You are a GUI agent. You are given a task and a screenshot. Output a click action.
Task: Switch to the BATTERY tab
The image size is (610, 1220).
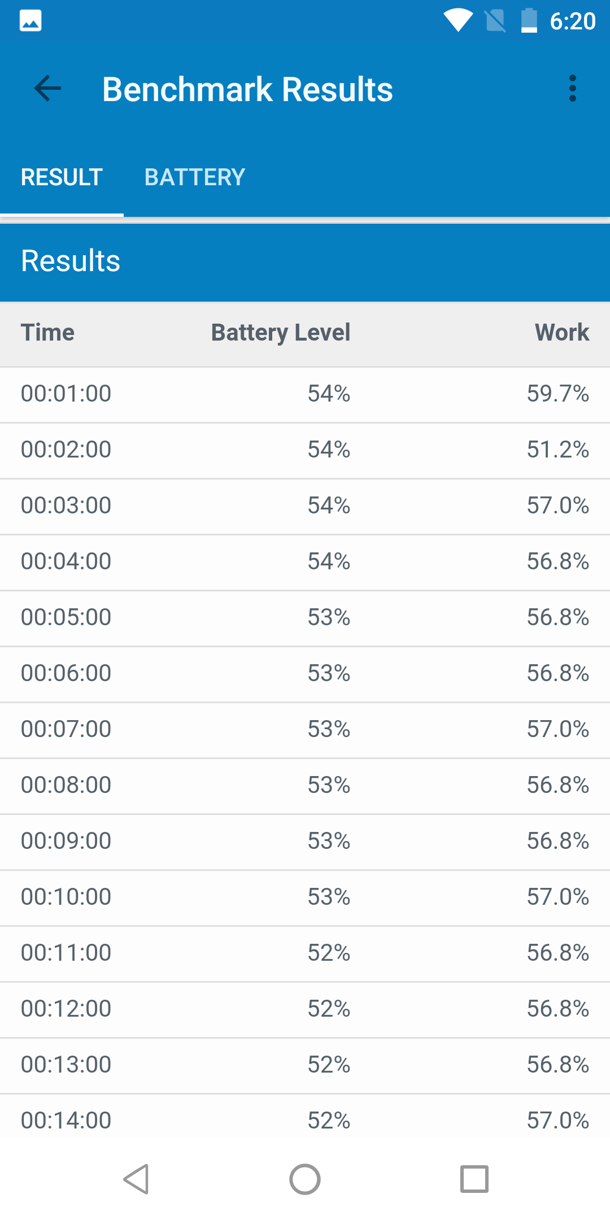pos(194,177)
